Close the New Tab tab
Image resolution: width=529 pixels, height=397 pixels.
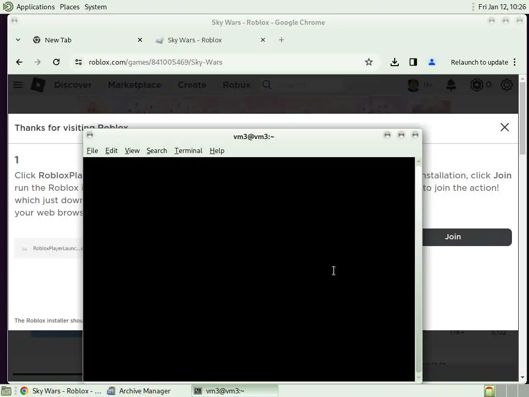pos(140,40)
